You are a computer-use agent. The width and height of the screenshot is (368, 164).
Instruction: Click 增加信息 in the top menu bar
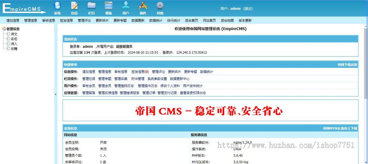point(13,21)
